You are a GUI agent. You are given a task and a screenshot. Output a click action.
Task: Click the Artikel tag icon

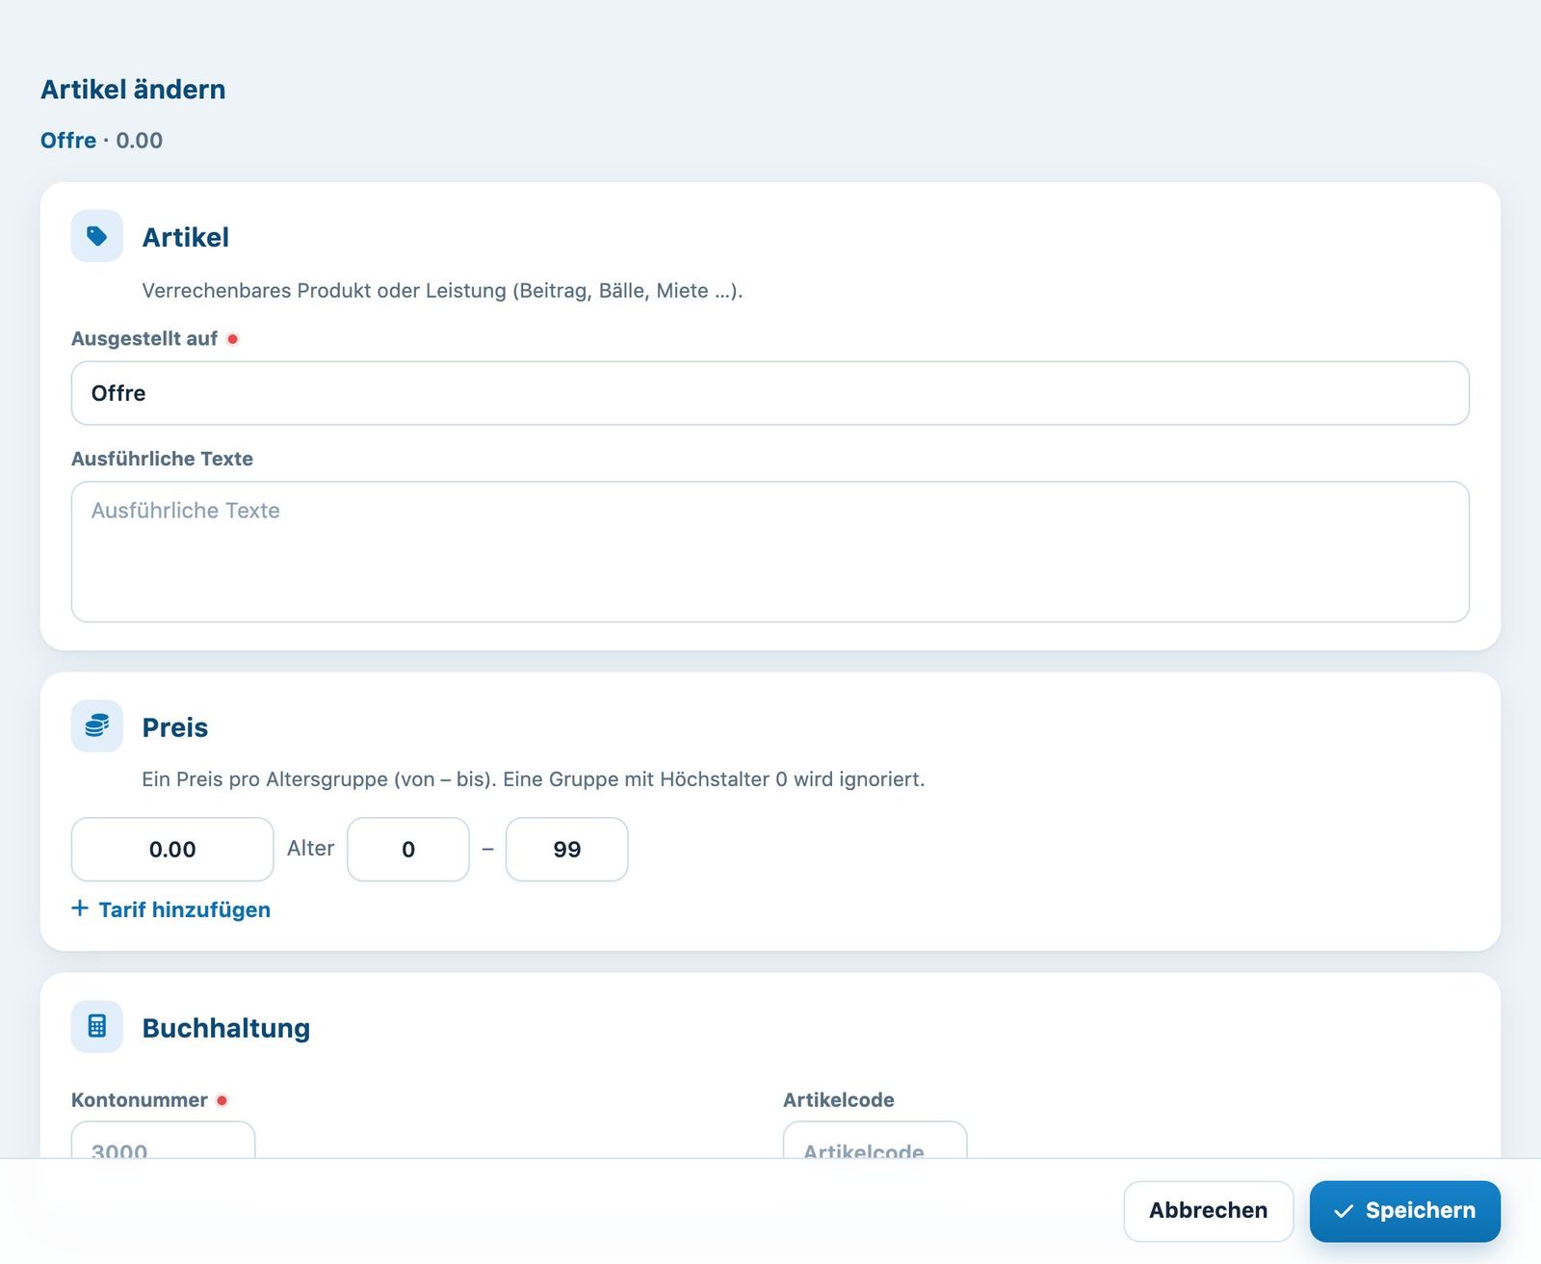point(97,236)
